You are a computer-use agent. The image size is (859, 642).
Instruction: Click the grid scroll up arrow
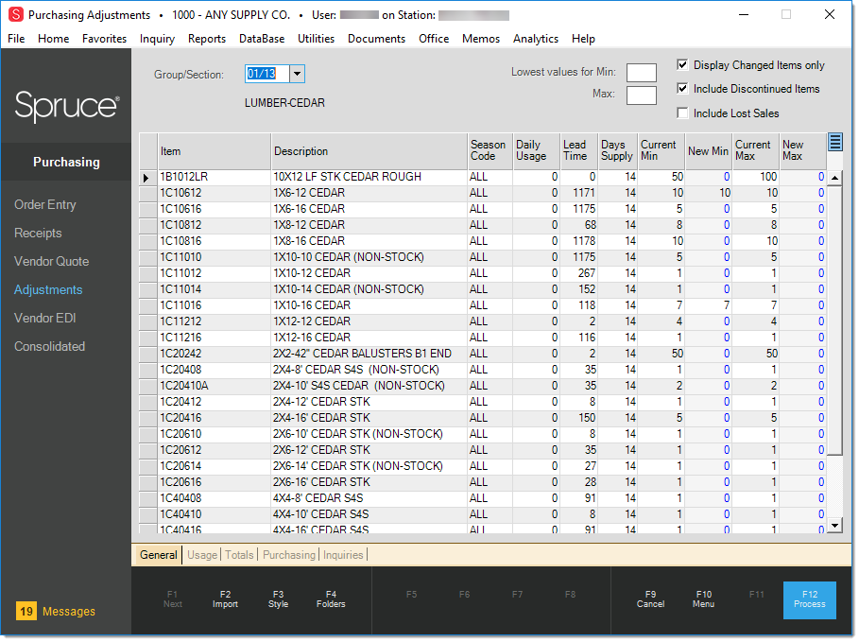(x=834, y=178)
